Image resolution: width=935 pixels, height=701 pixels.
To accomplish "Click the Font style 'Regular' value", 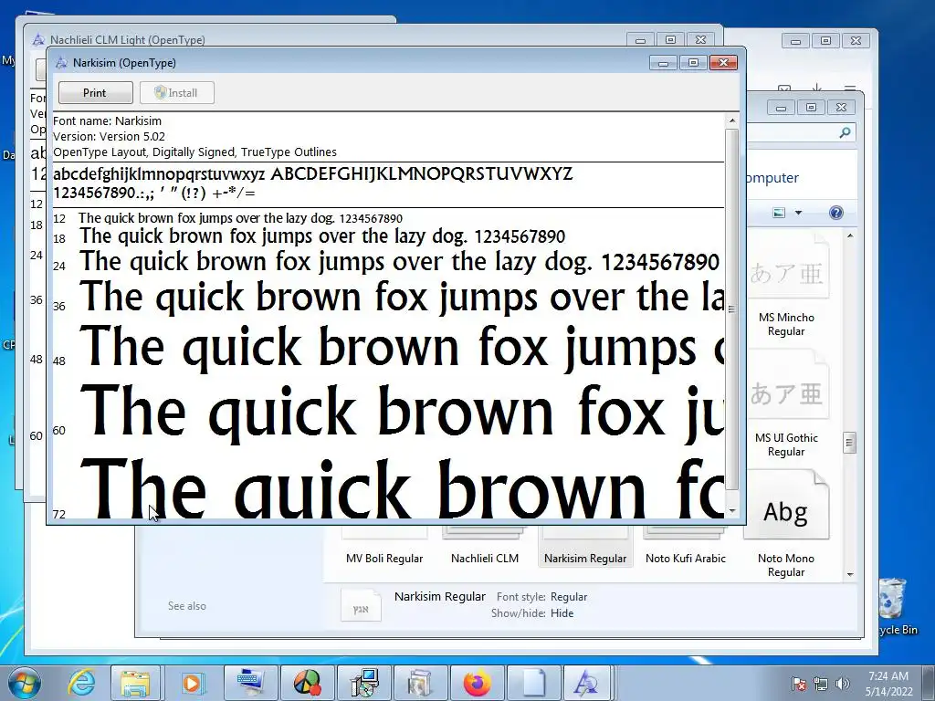I will [569, 597].
